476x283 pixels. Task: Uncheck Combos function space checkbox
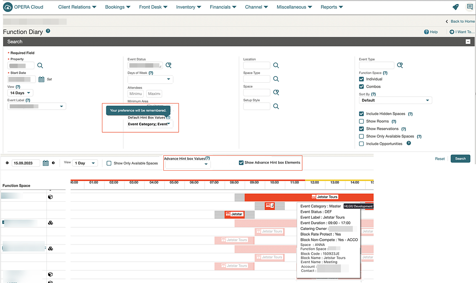point(361,87)
